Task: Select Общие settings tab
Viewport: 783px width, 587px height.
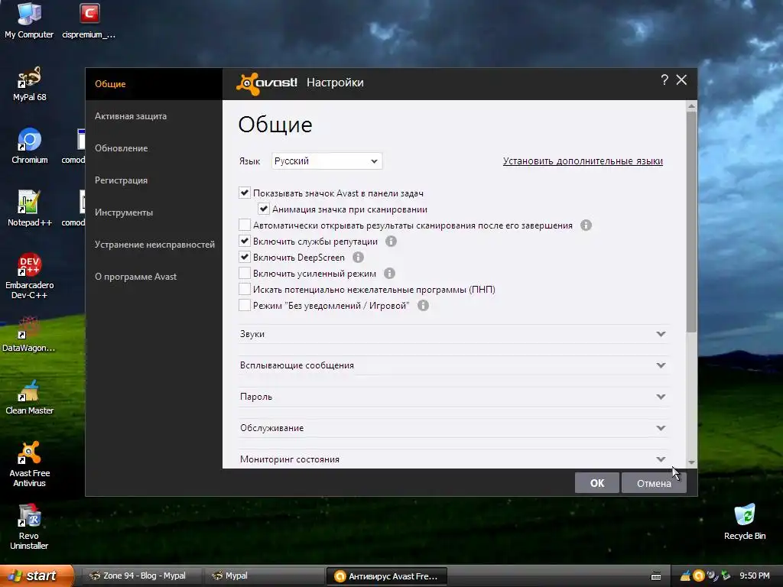Action: pyautogui.click(x=154, y=84)
